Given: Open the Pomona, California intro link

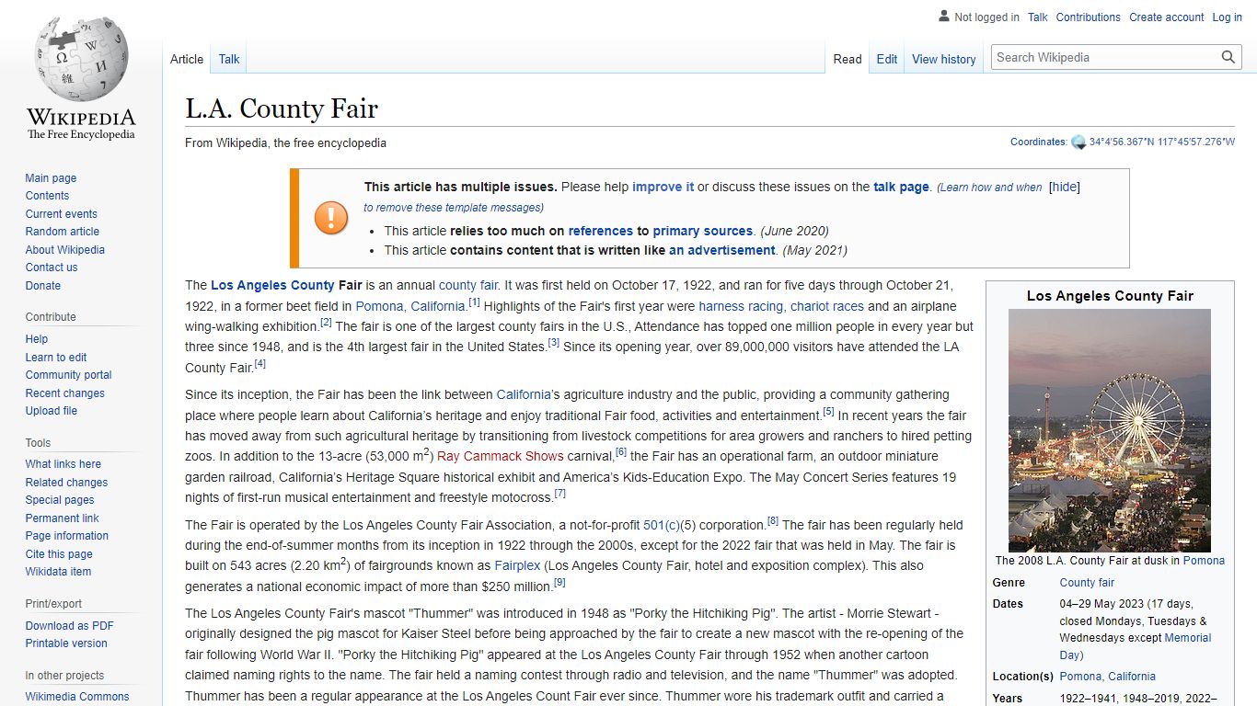Looking at the screenshot, I should (x=410, y=306).
